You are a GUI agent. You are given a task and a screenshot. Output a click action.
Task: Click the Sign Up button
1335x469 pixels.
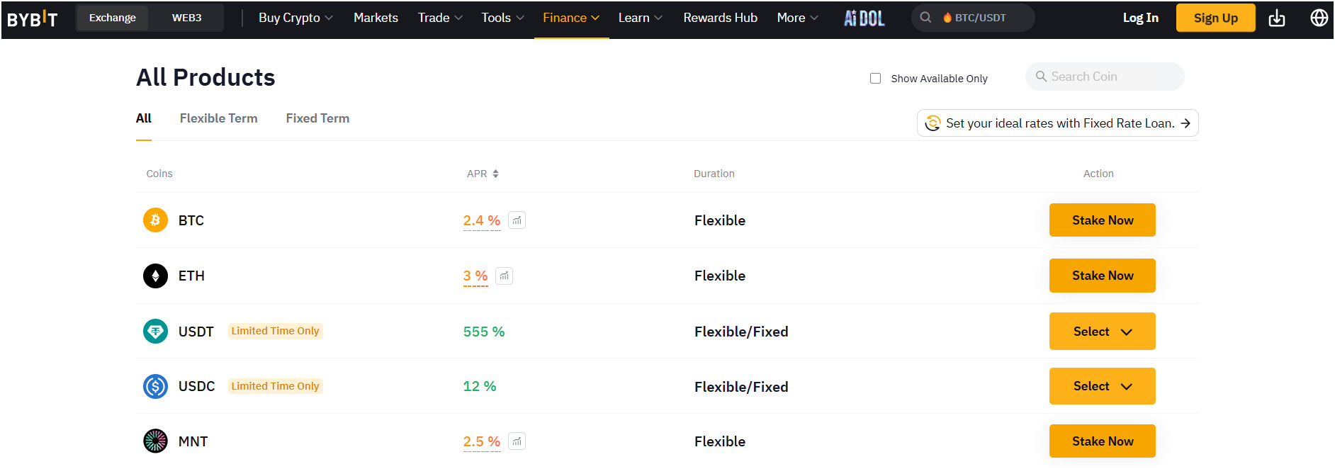[1215, 18]
